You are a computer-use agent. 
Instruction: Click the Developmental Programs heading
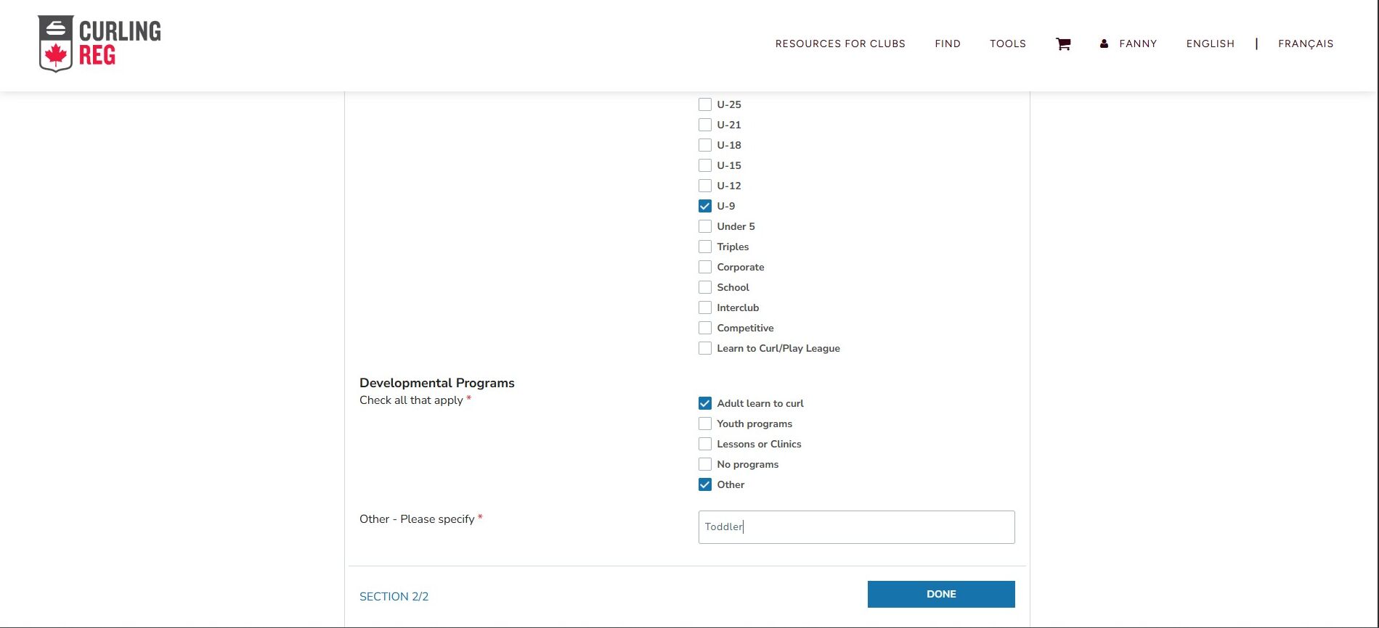pos(437,383)
